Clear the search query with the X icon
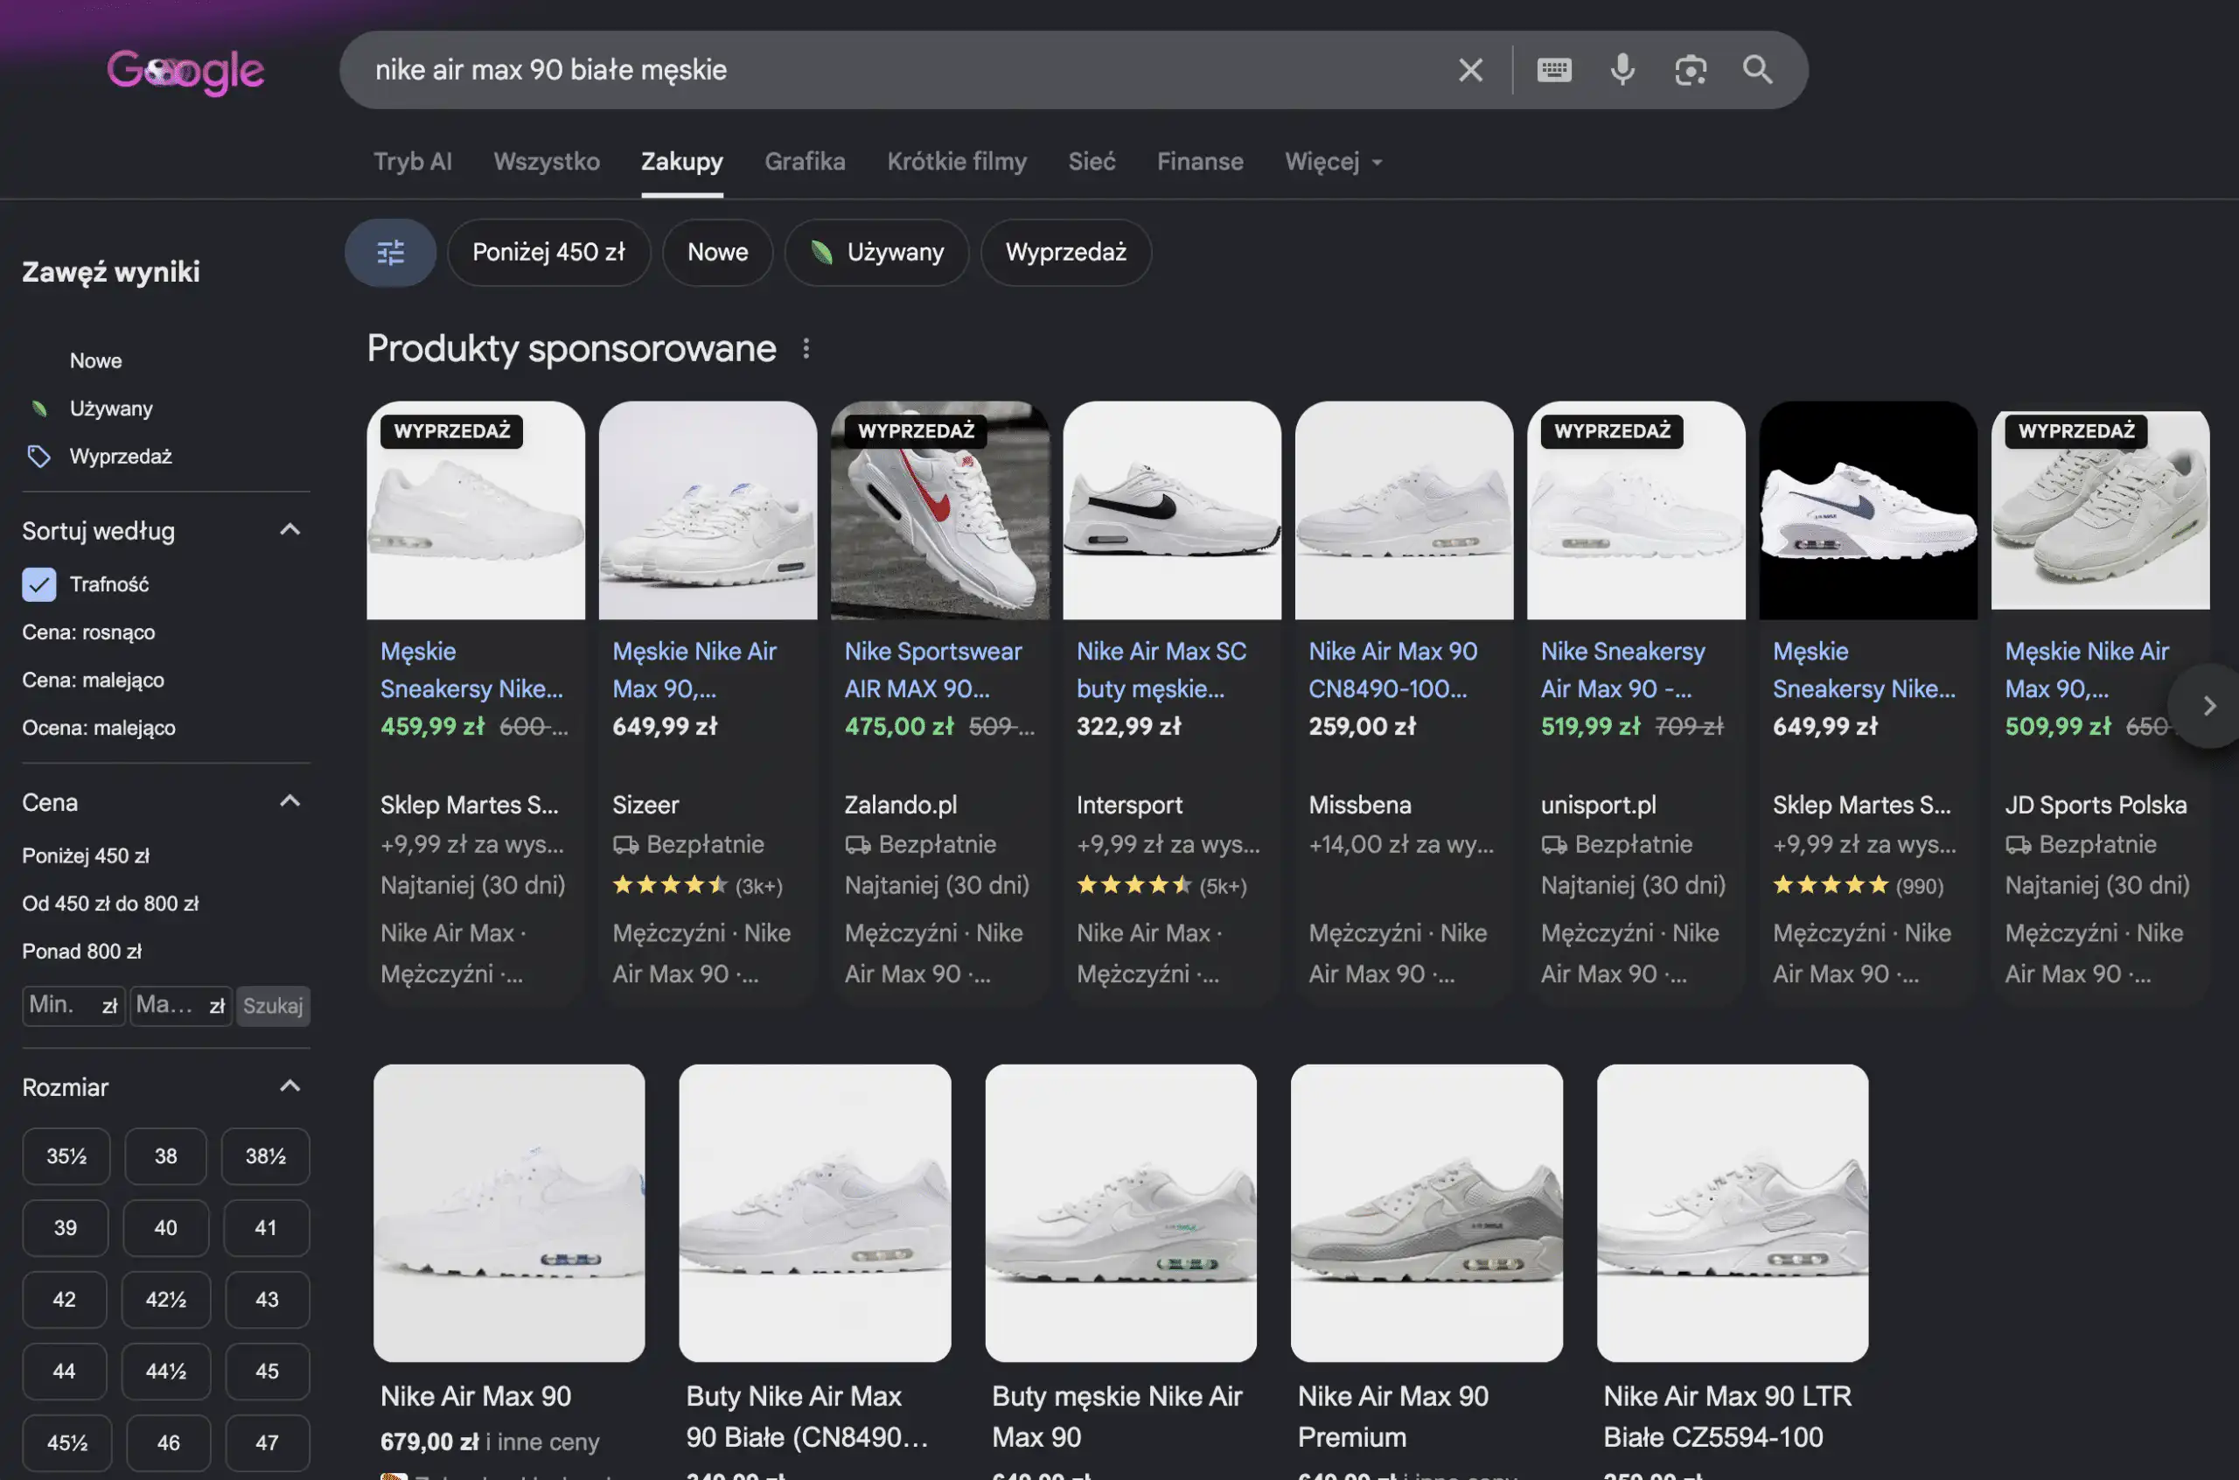This screenshot has width=2239, height=1480. [1470, 70]
